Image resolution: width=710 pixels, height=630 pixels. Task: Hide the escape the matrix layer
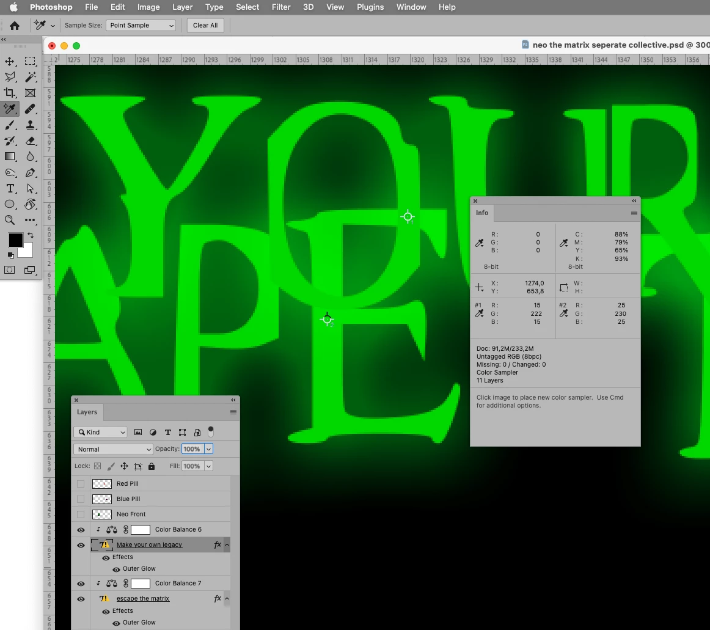click(81, 599)
